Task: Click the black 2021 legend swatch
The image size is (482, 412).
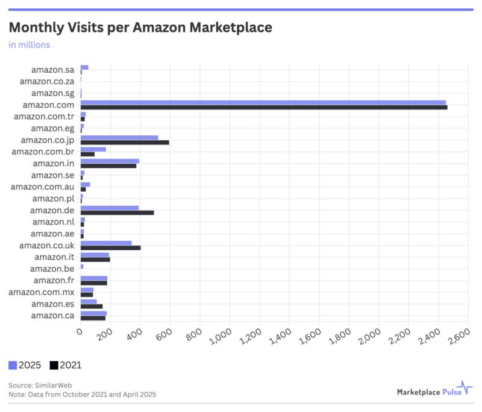Action: [54, 365]
